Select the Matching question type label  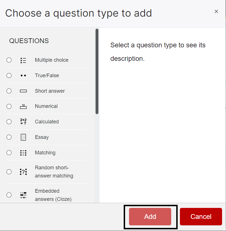pyautogui.click(x=45, y=153)
